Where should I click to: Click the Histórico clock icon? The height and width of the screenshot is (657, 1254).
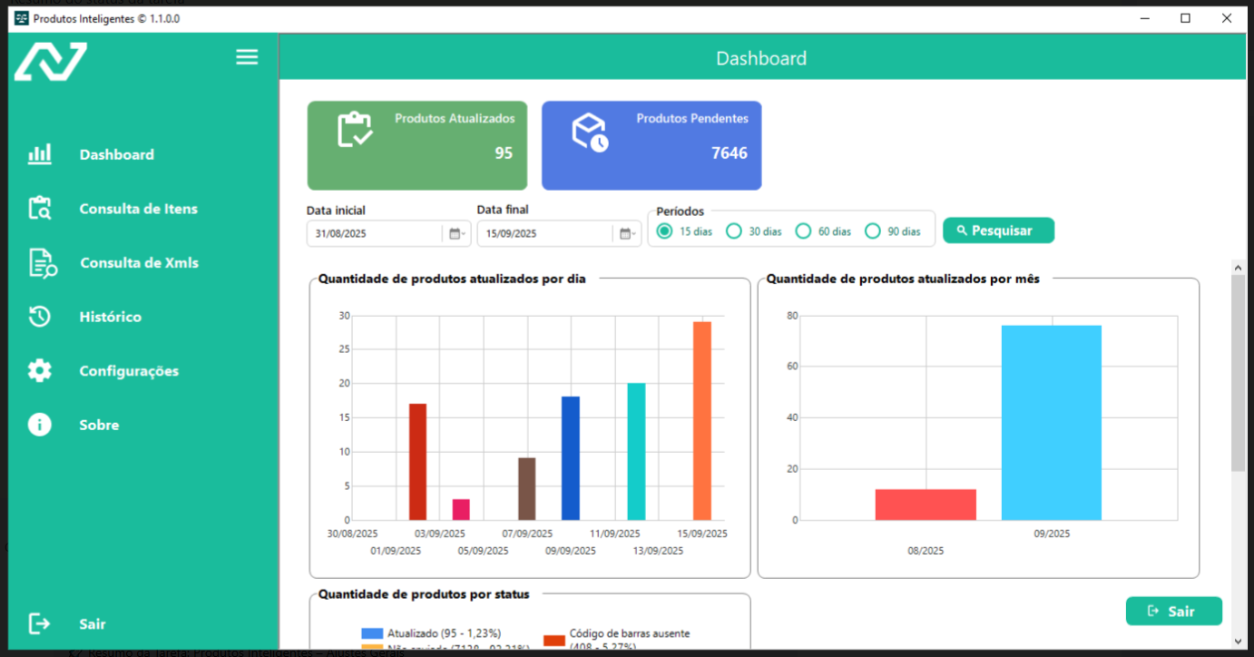coord(40,317)
